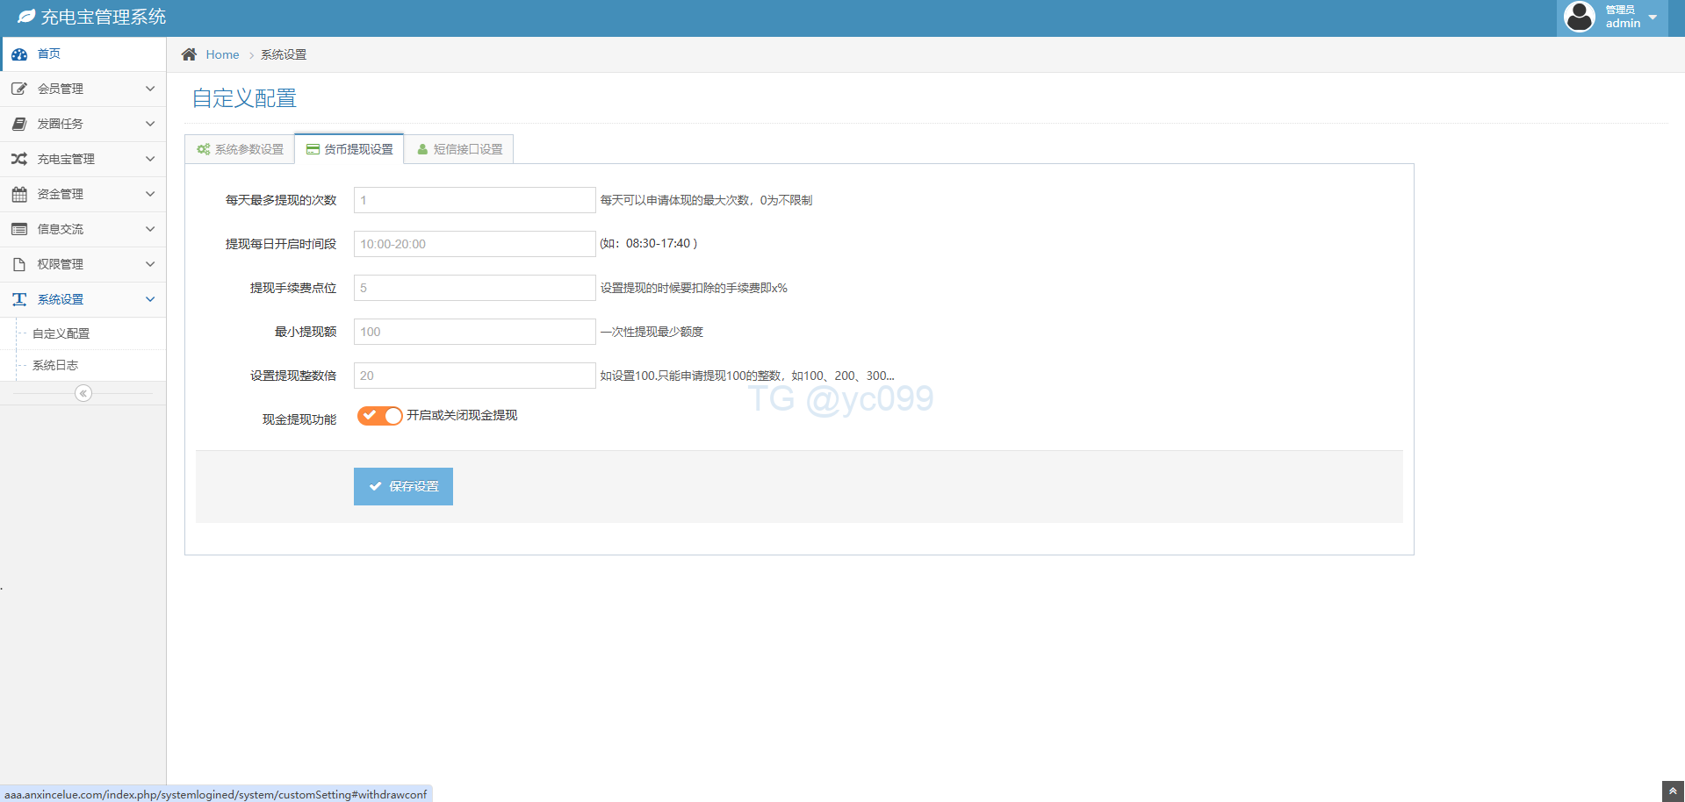Click the scroll-to-top arrow button

1673,791
